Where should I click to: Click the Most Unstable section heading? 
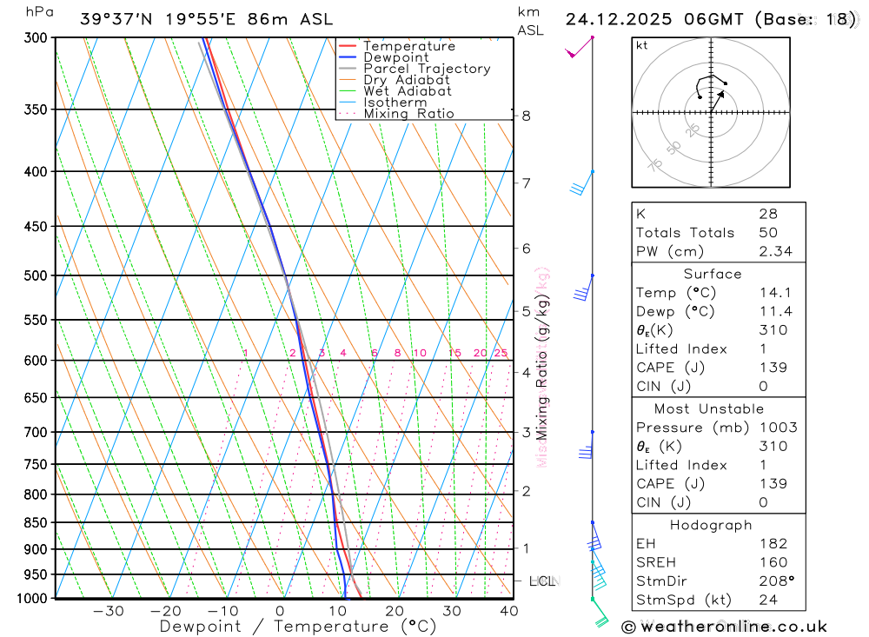(709, 409)
